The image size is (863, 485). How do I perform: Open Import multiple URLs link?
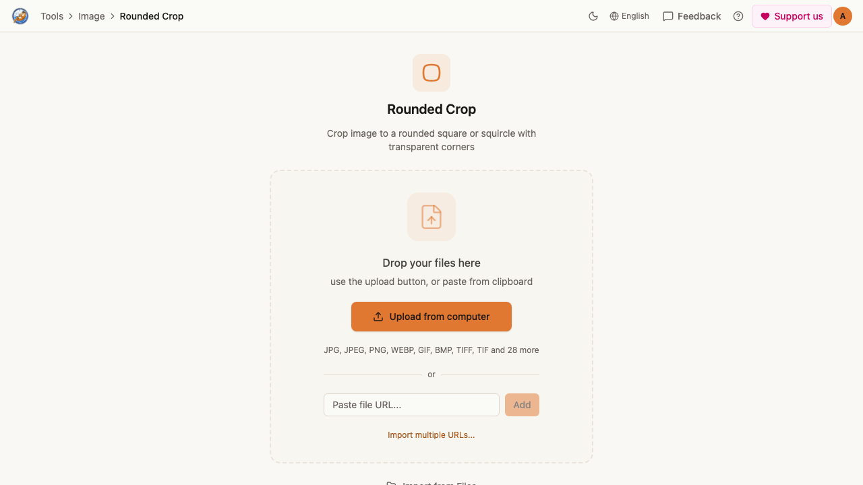click(431, 435)
